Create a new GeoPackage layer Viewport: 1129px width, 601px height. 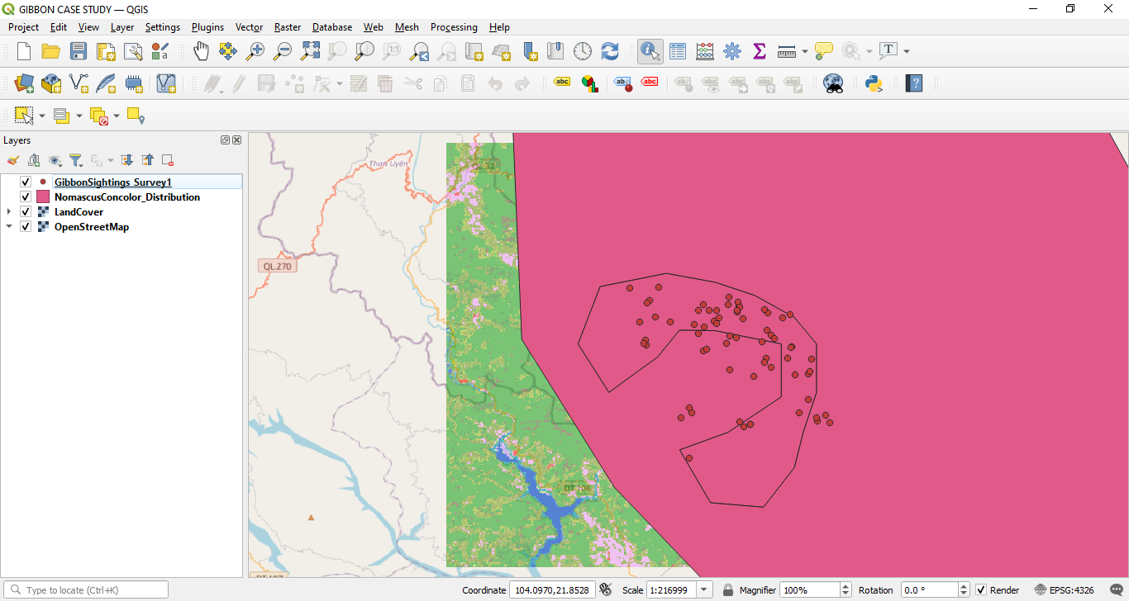pyautogui.click(x=51, y=83)
